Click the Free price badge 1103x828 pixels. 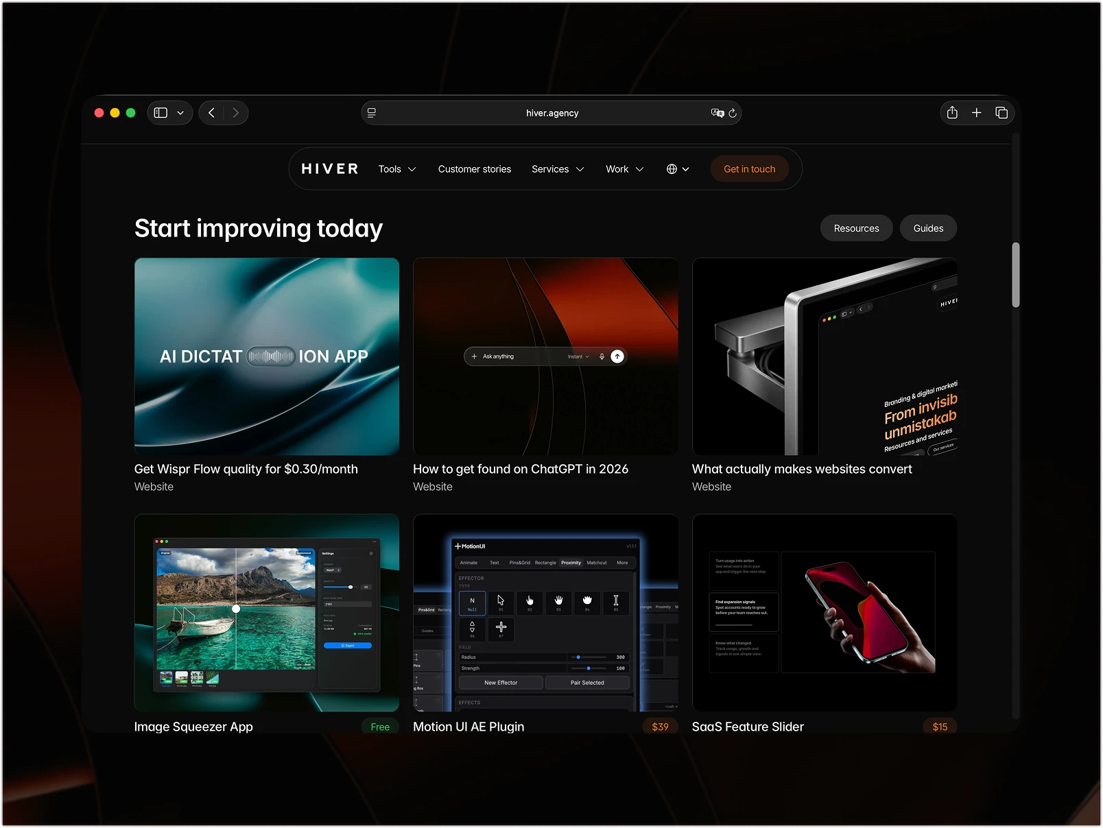380,727
